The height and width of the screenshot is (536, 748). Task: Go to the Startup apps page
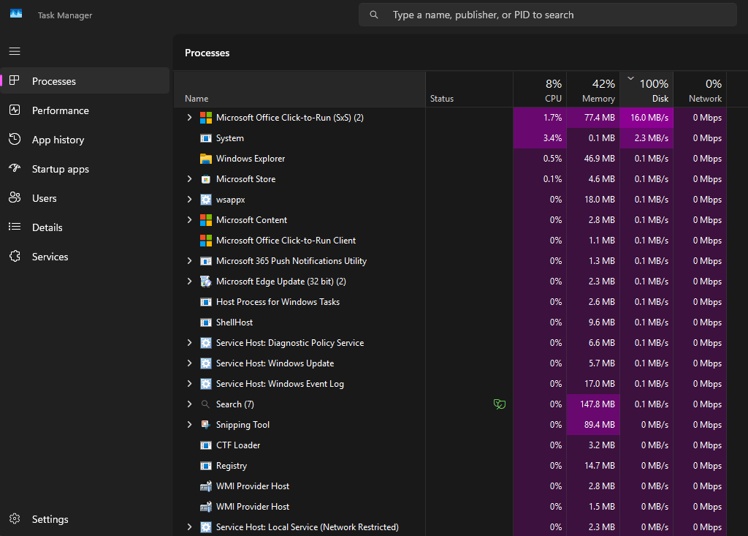(85, 169)
